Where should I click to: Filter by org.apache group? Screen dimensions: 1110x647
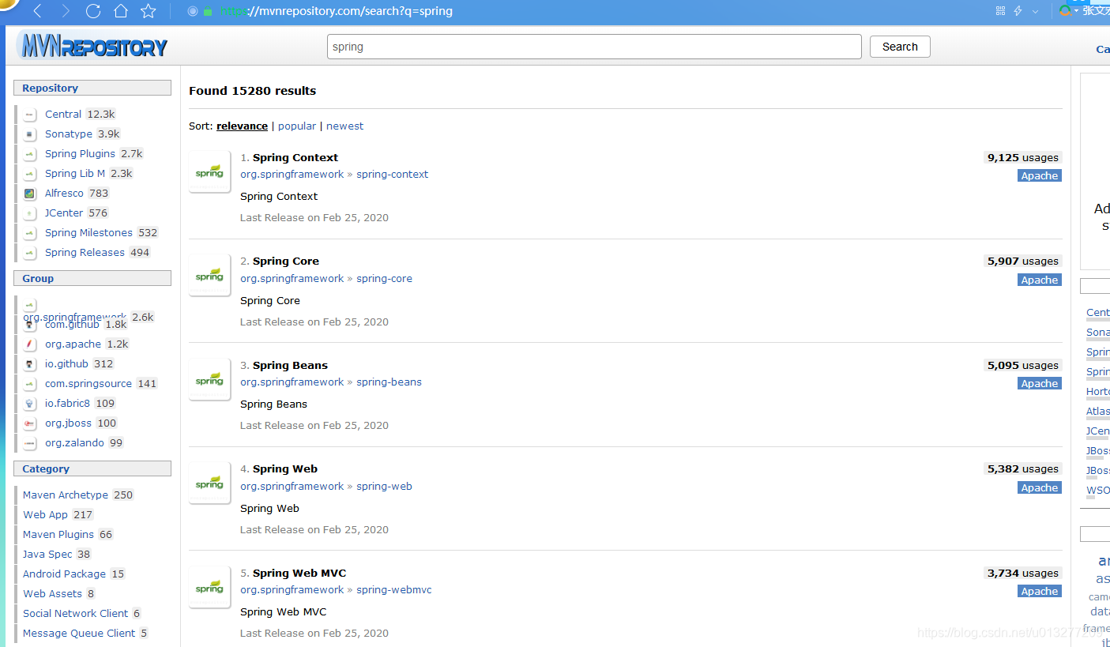73,344
